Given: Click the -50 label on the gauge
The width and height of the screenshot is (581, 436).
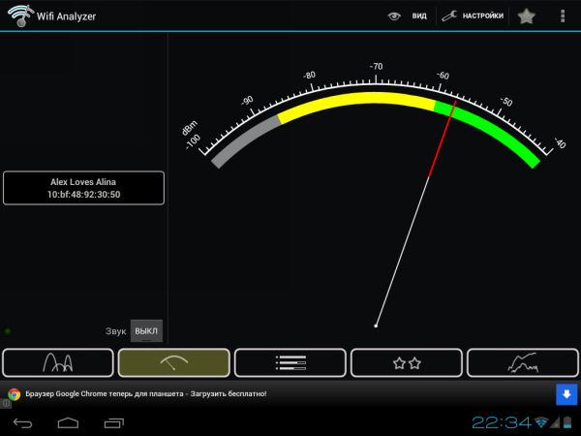Looking at the screenshot, I should (506, 102).
